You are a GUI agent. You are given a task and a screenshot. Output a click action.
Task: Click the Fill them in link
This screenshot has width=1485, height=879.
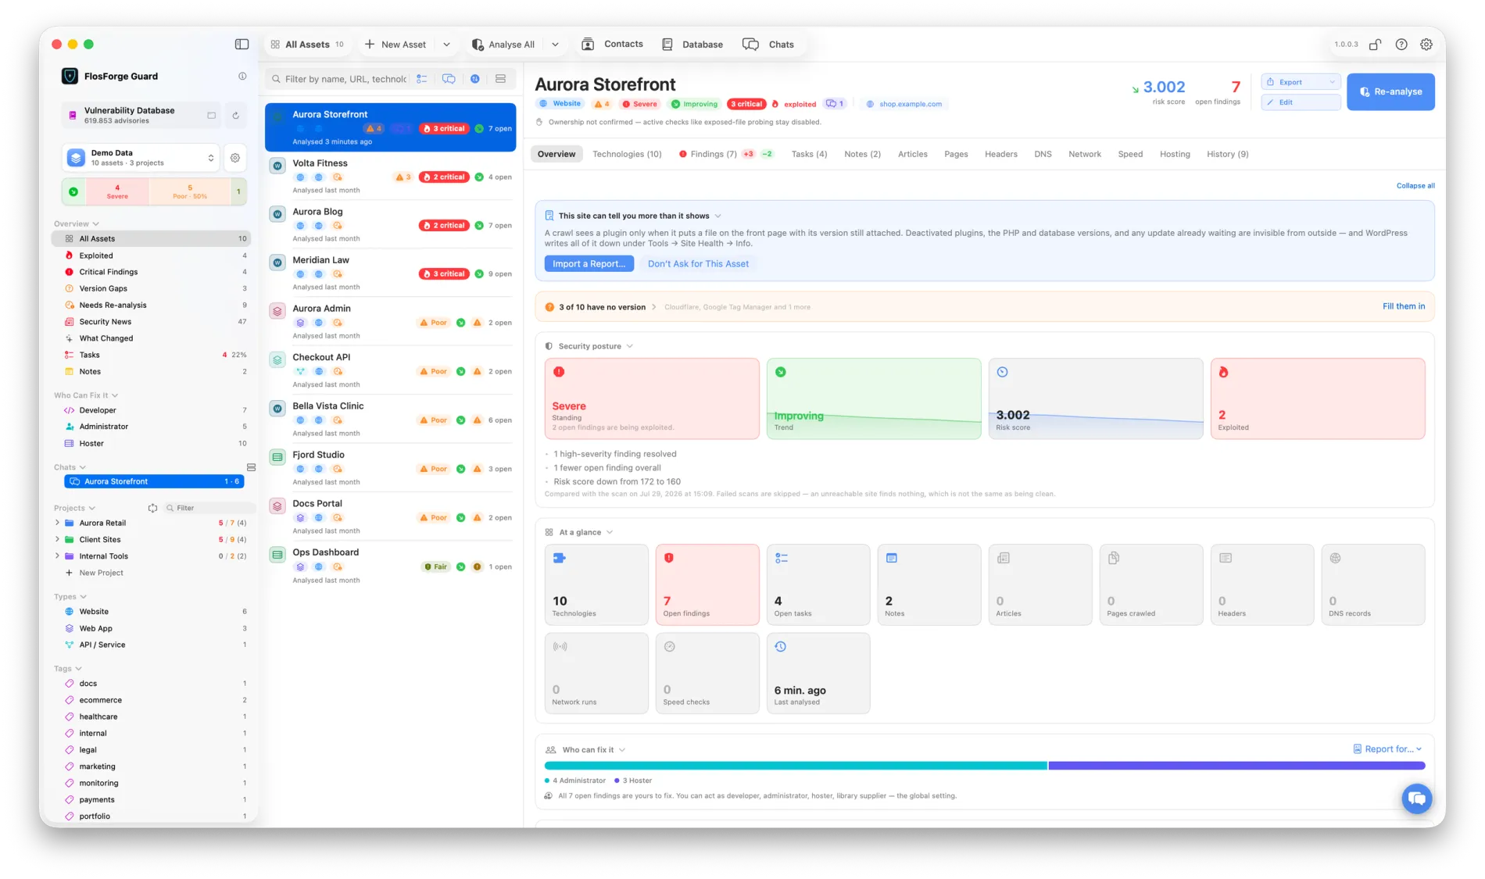(1403, 306)
